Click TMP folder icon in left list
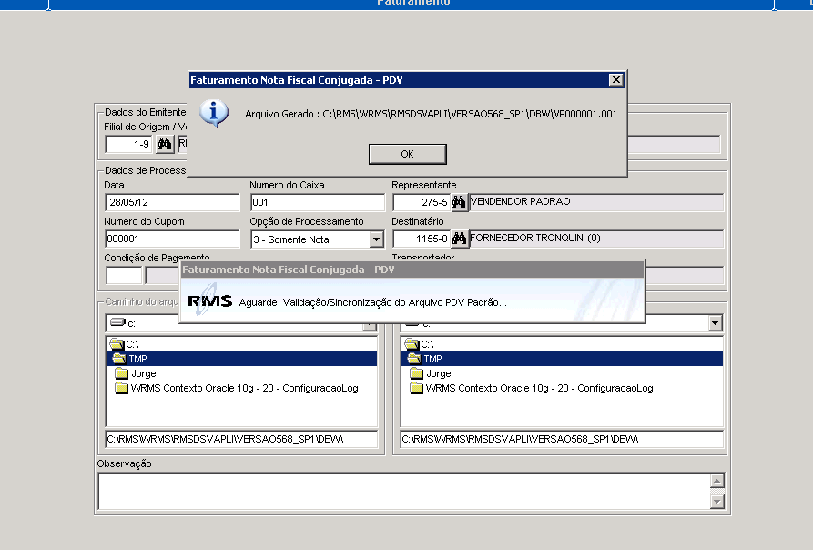813x550 pixels. tap(119, 358)
